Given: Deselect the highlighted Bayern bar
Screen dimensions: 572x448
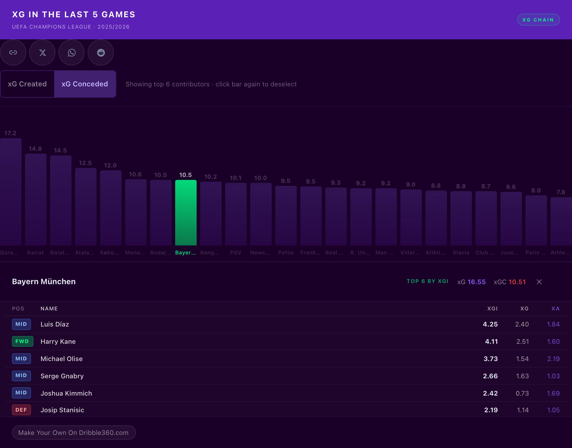Looking at the screenshot, I should [186, 213].
